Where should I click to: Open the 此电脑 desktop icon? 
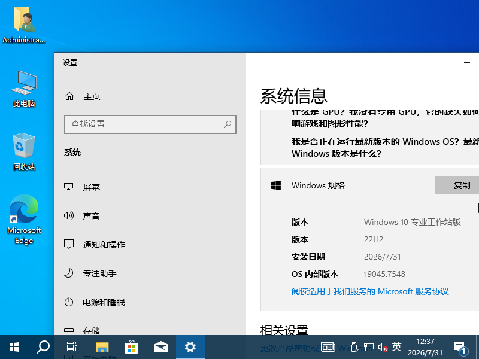click(24, 89)
